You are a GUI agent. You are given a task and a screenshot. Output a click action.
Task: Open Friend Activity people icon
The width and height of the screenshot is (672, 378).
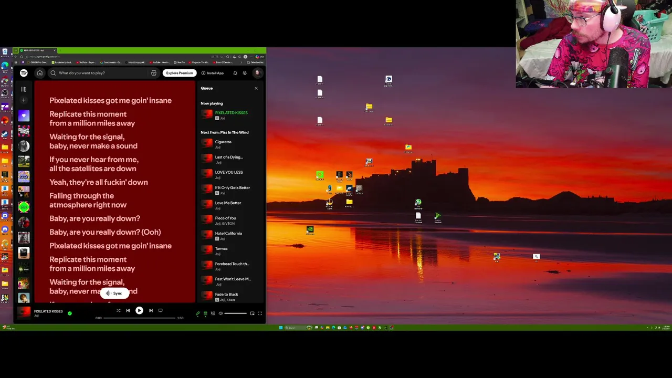pyautogui.click(x=245, y=73)
